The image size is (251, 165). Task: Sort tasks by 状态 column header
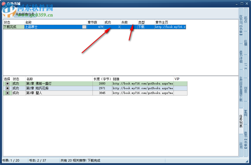tap(14, 22)
